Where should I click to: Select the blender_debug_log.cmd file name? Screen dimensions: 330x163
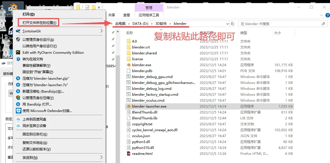[x=152, y=88]
